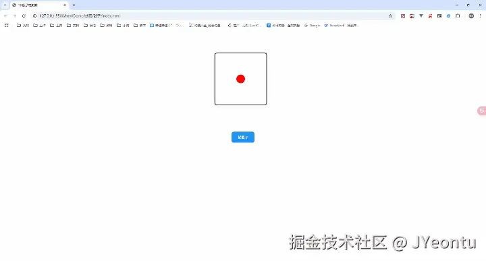The image size is (486, 261).
Task: Restore down the browser window
Action: coord(468,5)
